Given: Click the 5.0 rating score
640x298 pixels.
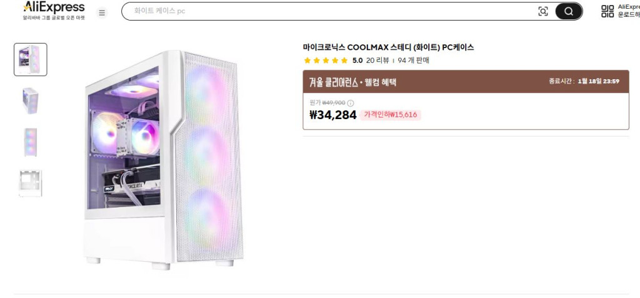Looking at the screenshot, I should pyautogui.click(x=357, y=60).
